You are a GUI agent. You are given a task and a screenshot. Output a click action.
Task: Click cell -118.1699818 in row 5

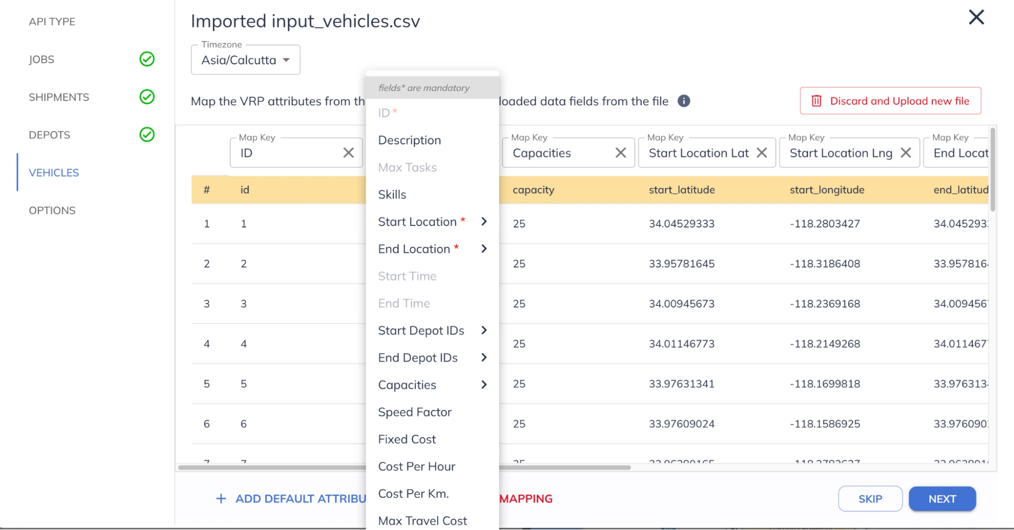(825, 384)
